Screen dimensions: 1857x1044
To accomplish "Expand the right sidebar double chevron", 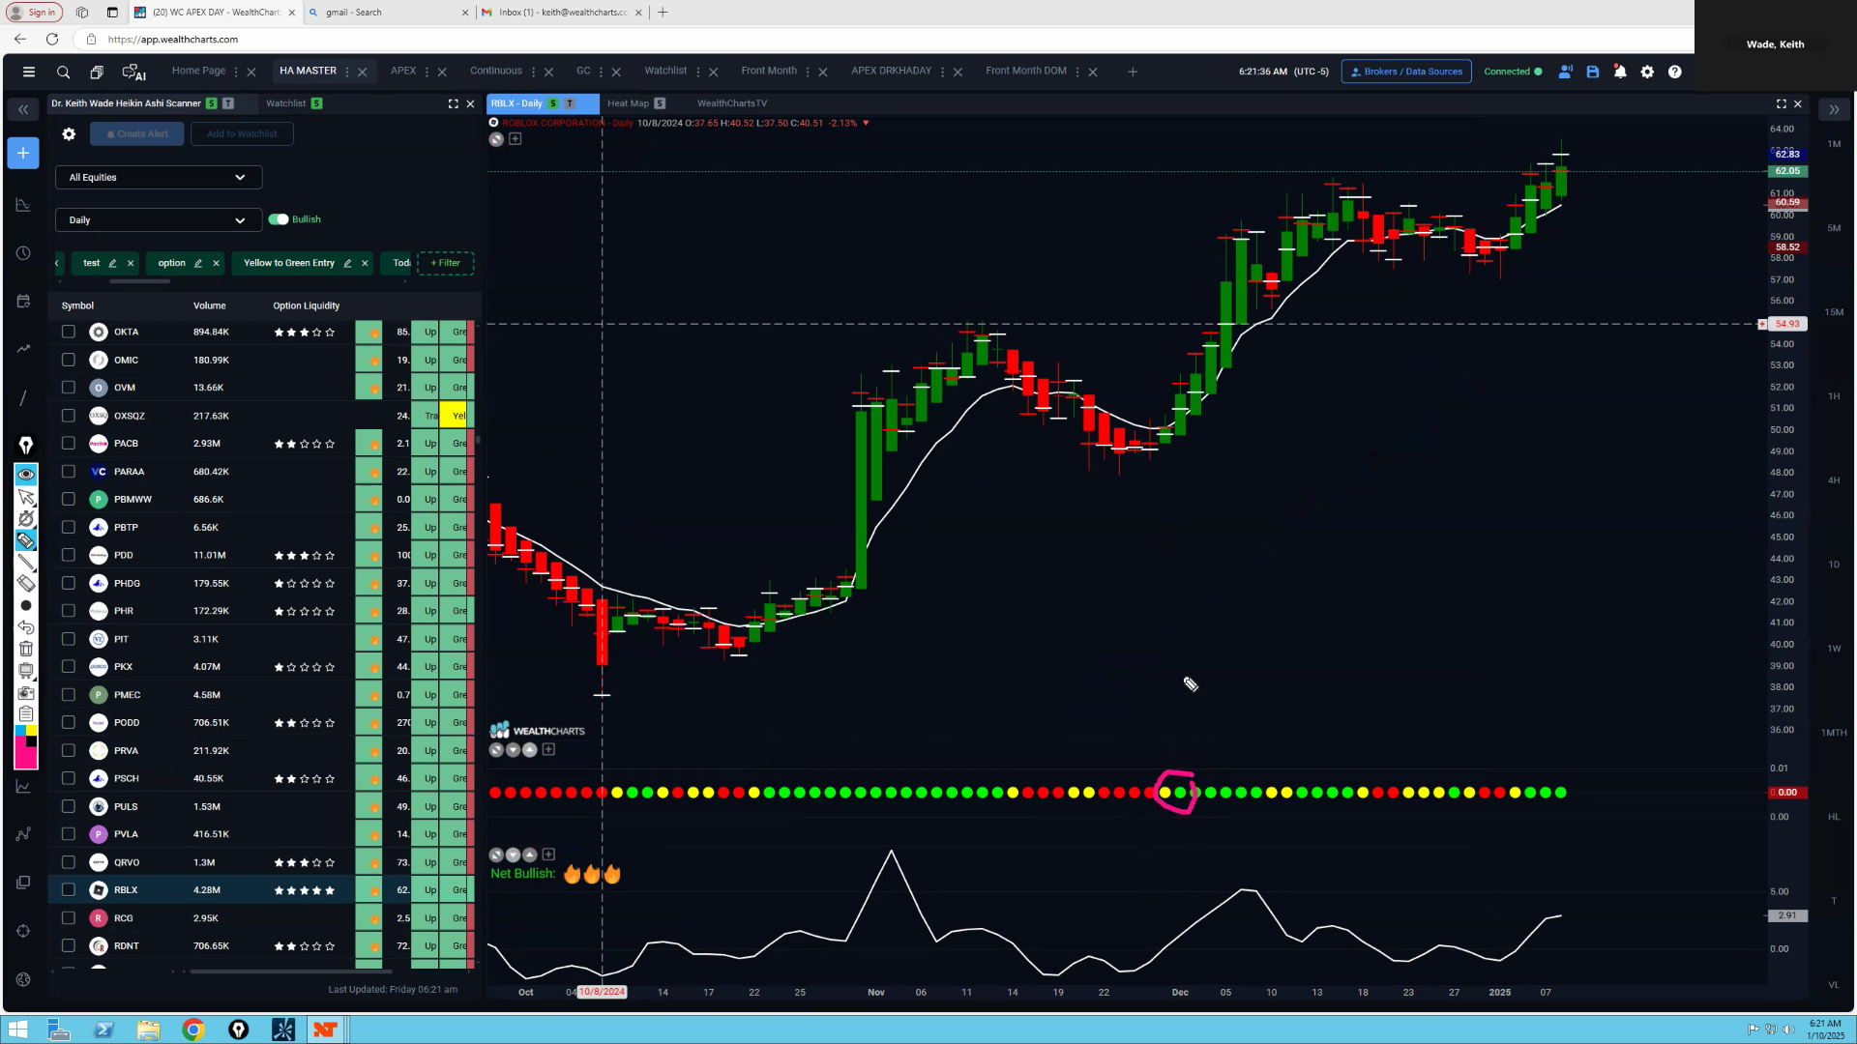I will click(1834, 110).
